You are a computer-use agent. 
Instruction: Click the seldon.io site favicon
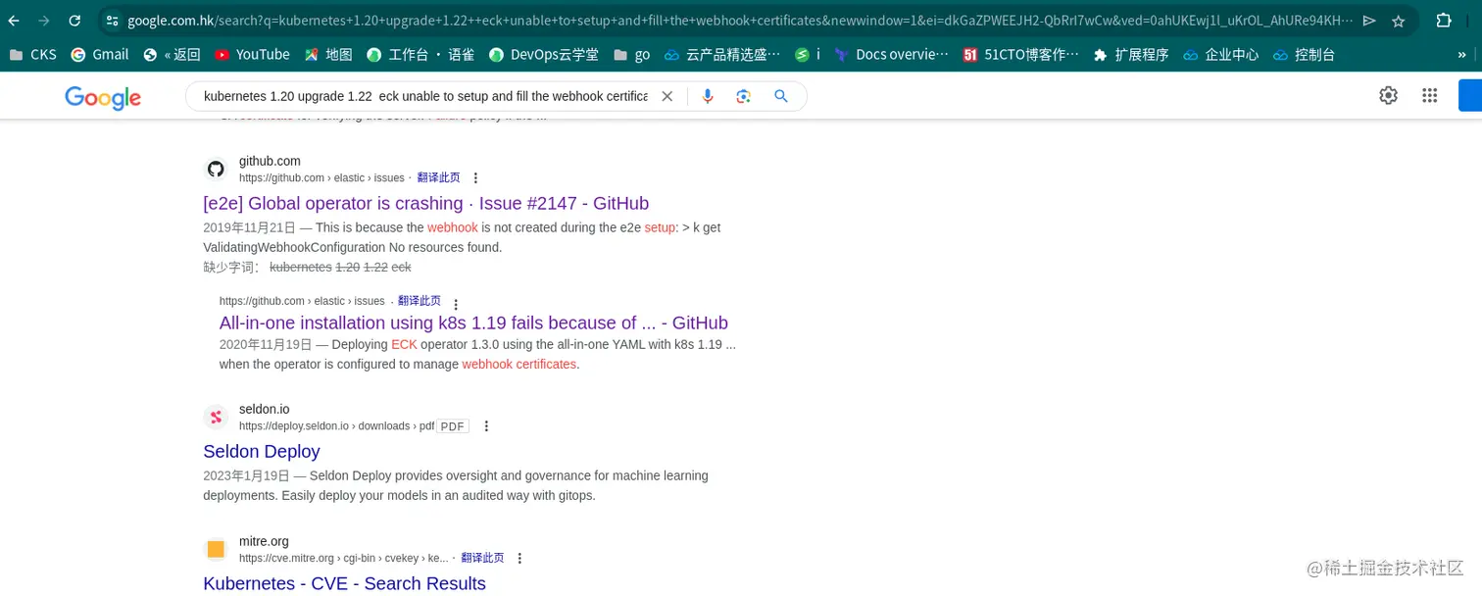216,417
